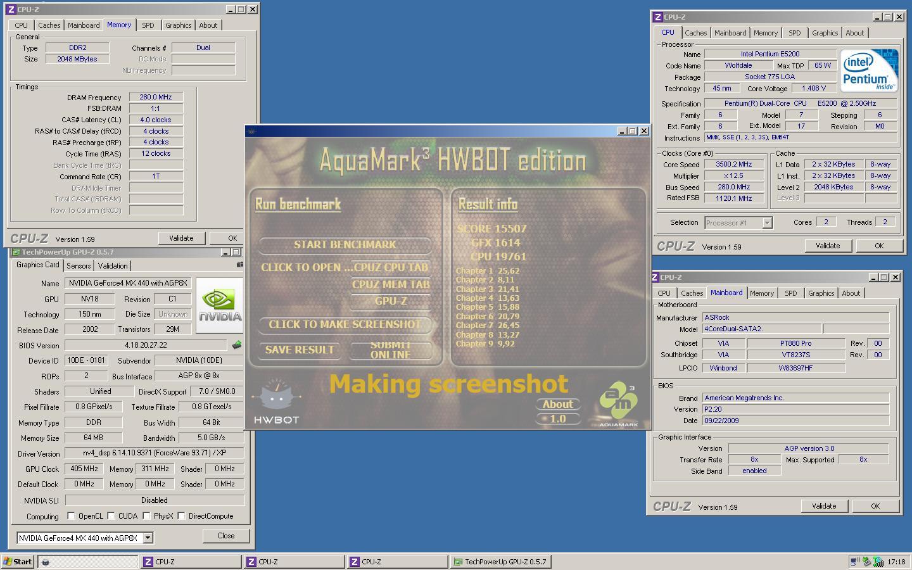Click the CPUZ CPU TAB button in AquaMark

coord(391,267)
